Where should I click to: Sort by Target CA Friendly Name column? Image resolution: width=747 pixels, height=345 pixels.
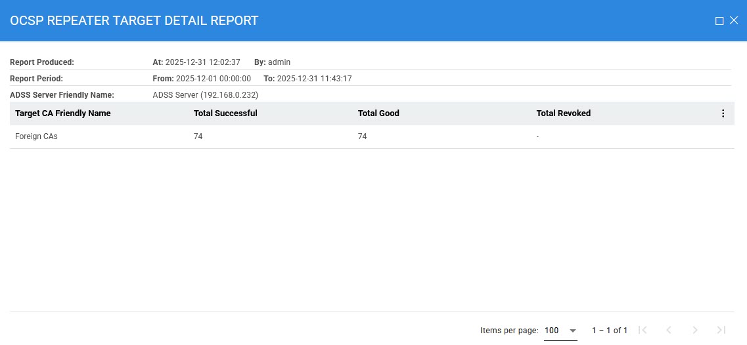(63, 113)
